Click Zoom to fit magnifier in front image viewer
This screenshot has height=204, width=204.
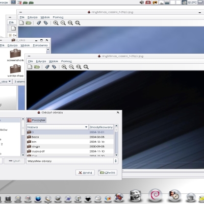tap(86, 67)
